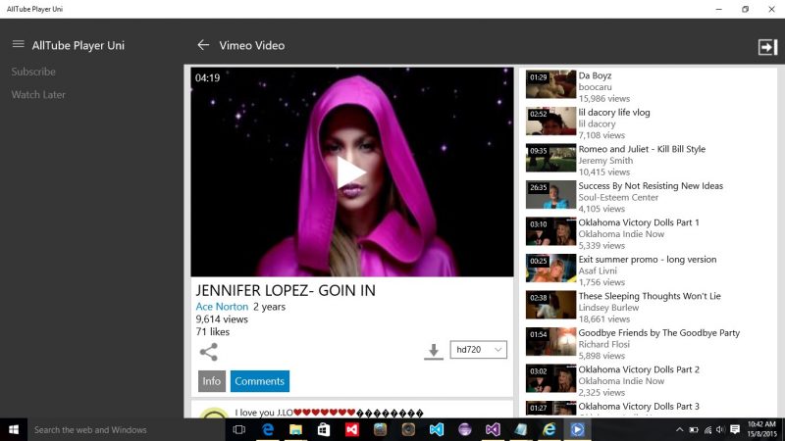Open the hamburger menu in sidebar

18,44
